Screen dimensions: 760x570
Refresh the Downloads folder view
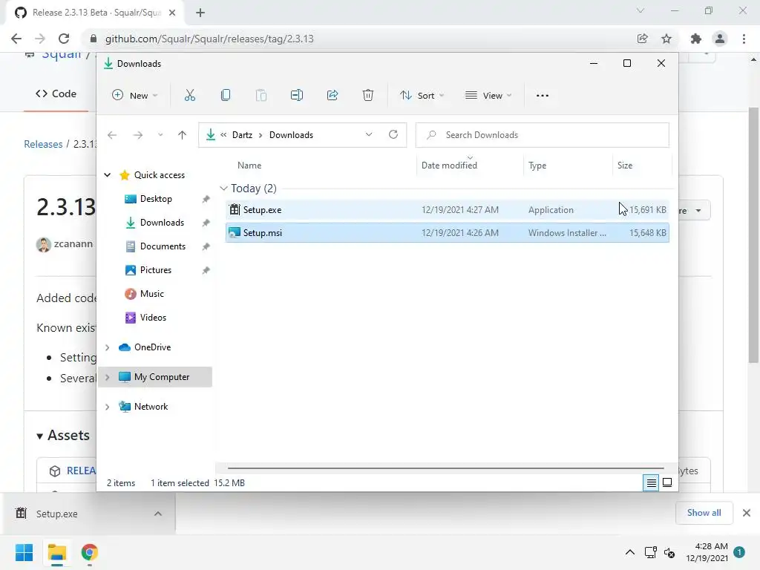pos(393,135)
